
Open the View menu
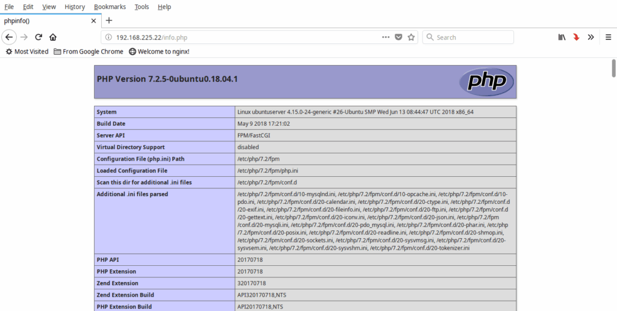point(49,7)
